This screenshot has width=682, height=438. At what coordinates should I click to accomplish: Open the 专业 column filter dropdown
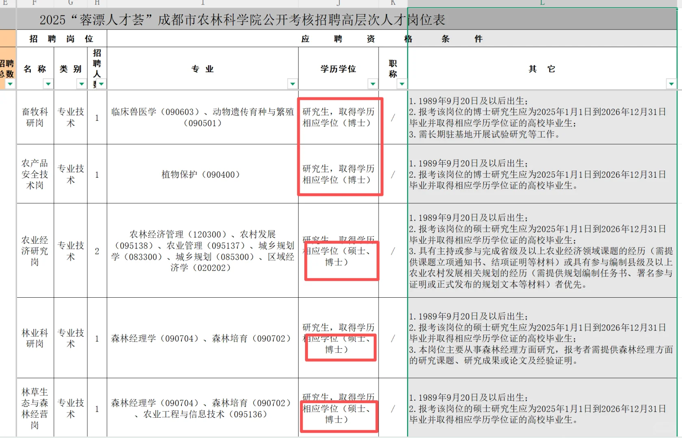tap(292, 84)
